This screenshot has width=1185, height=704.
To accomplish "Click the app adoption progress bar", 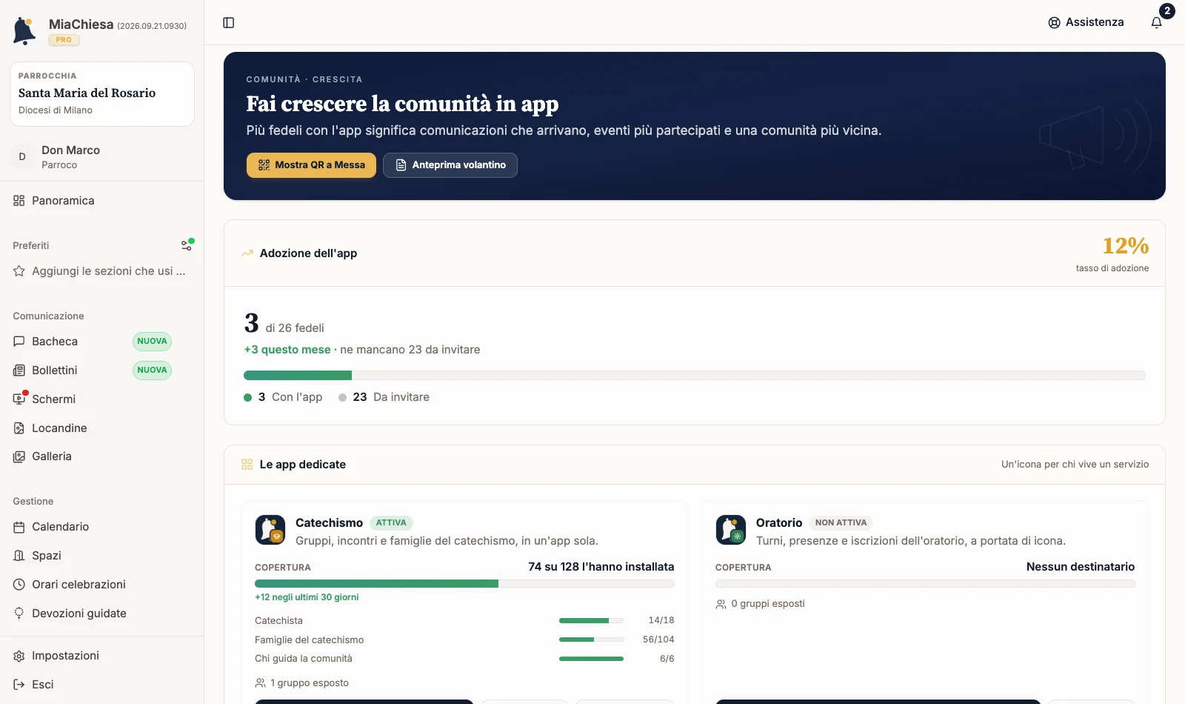I will (695, 376).
